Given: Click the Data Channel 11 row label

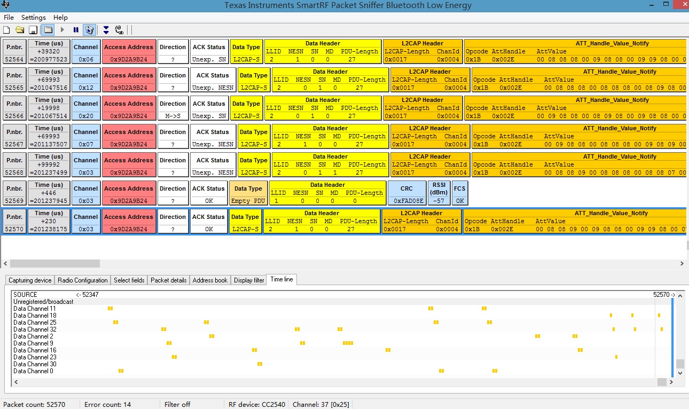Looking at the screenshot, I should click(35, 309).
